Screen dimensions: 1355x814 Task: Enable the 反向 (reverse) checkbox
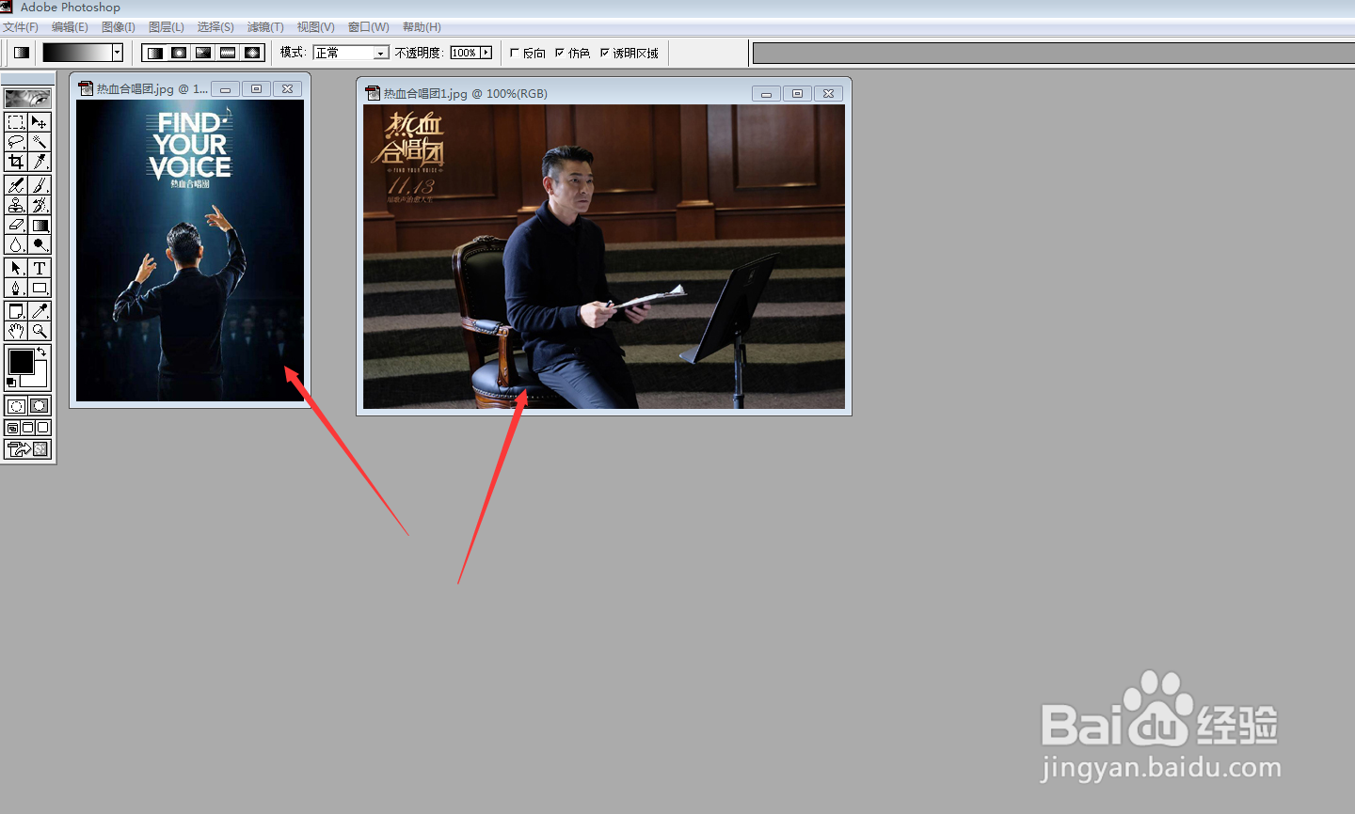tap(515, 53)
